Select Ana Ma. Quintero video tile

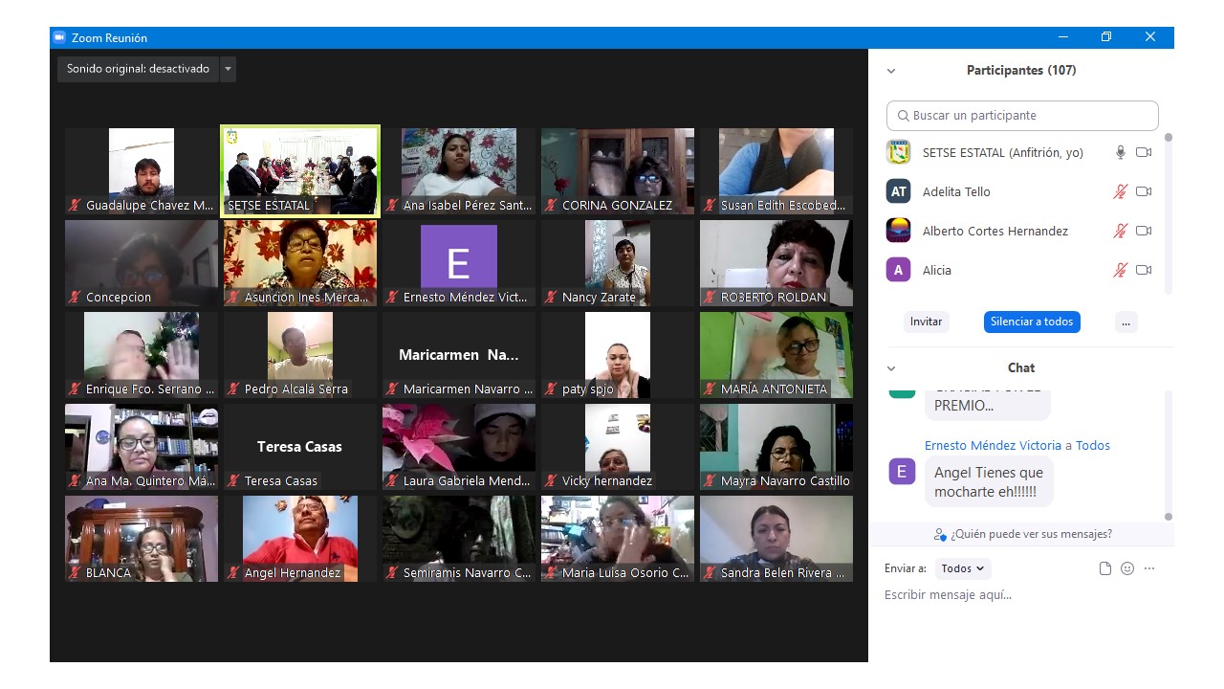pos(142,447)
